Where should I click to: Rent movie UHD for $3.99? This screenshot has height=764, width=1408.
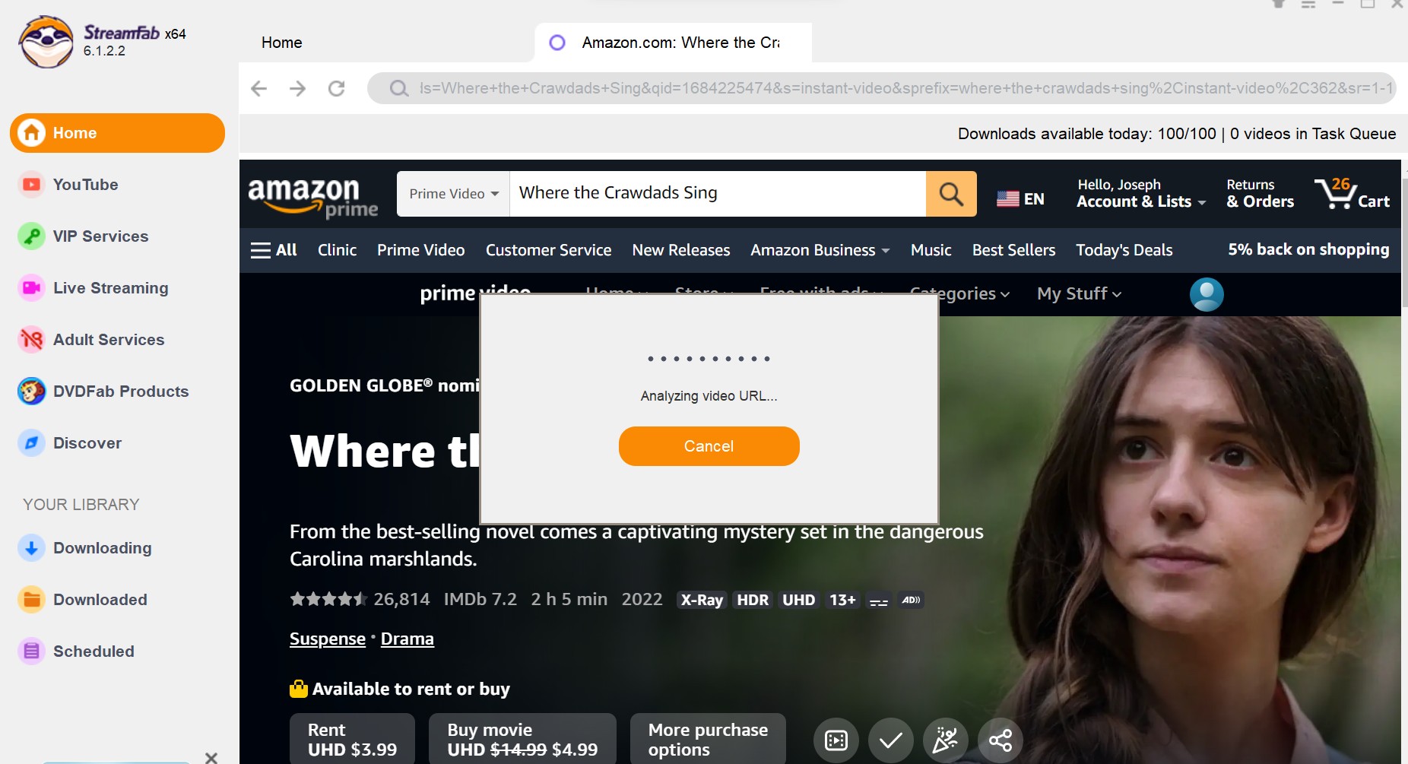[x=352, y=739]
